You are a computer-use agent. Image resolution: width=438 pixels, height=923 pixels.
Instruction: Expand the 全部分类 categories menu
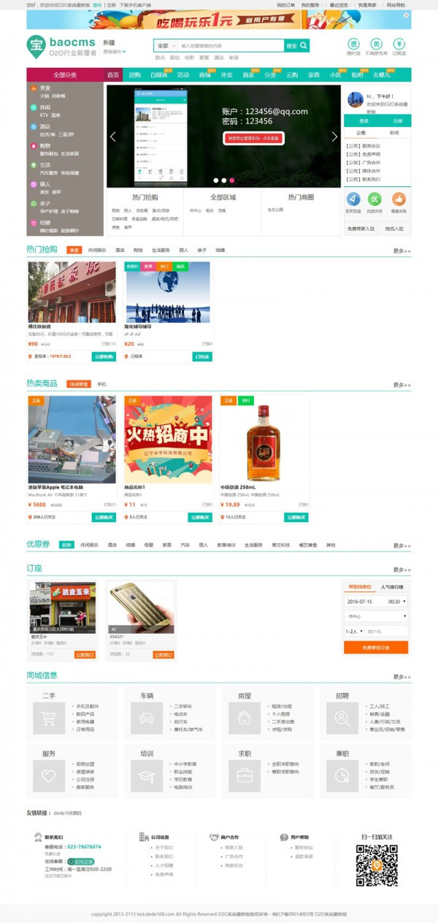click(65, 74)
